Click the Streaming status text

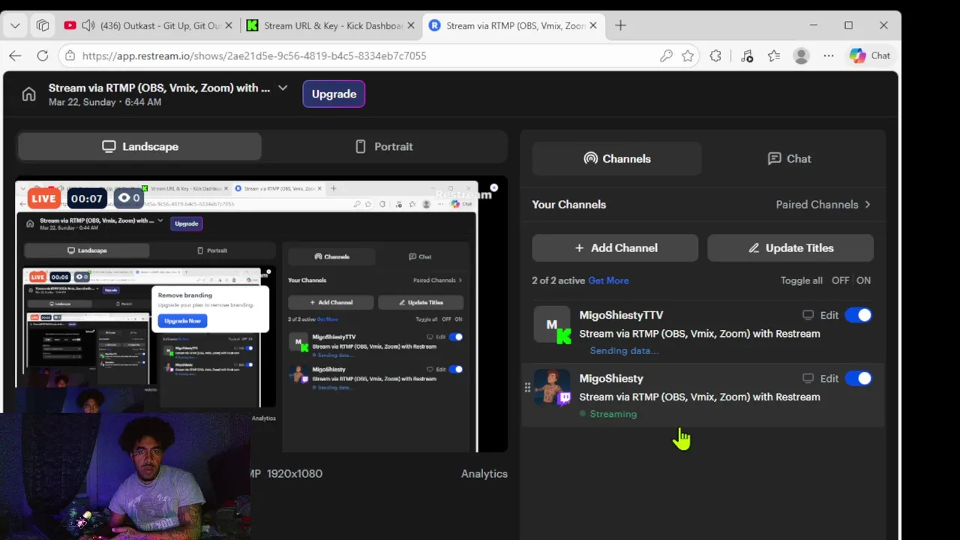coord(613,414)
